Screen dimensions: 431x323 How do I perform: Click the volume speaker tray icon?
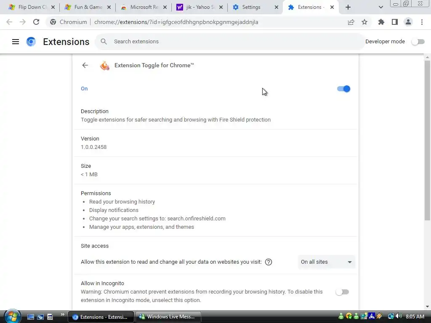(x=399, y=316)
